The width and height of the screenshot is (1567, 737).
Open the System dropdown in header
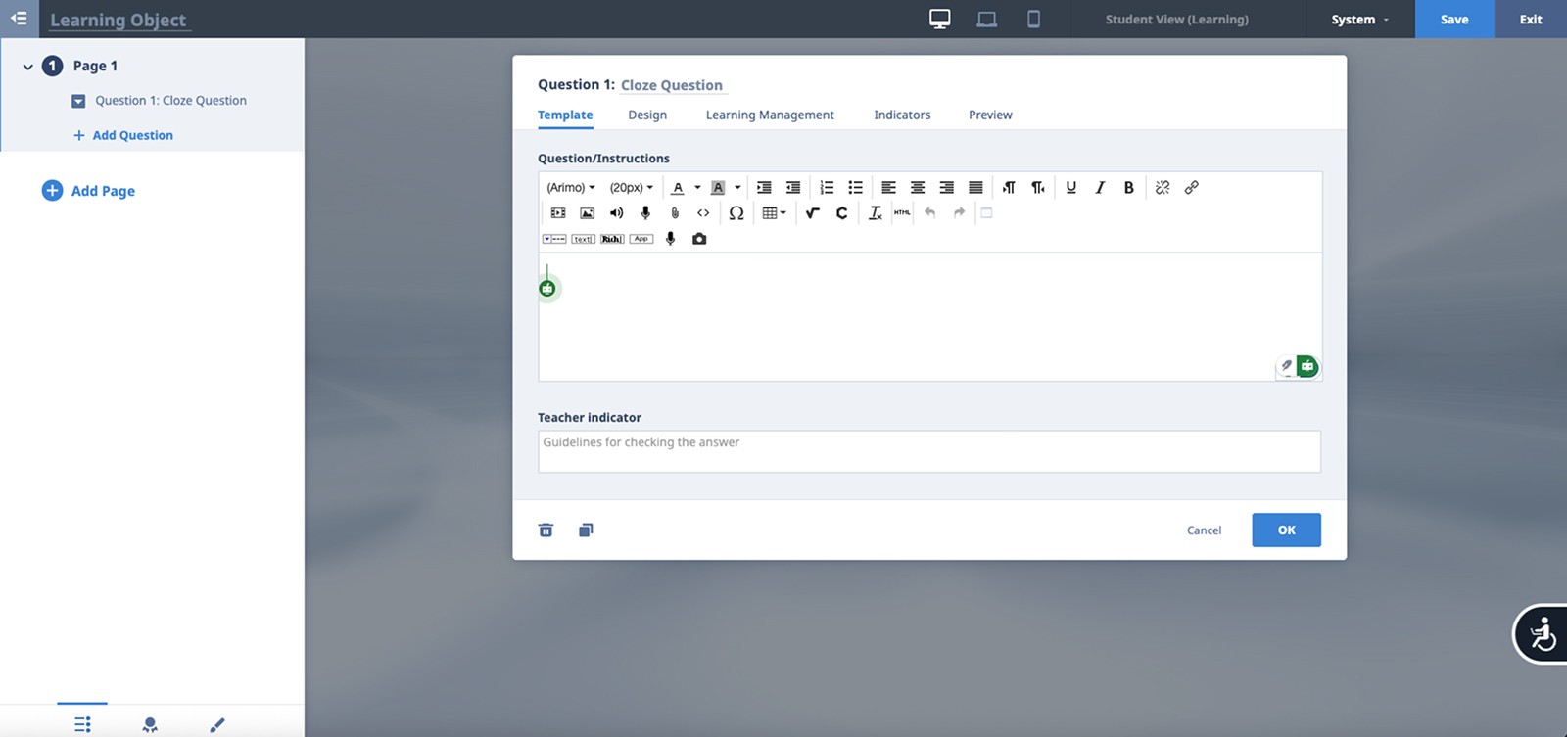pyautogui.click(x=1360, y=20)
